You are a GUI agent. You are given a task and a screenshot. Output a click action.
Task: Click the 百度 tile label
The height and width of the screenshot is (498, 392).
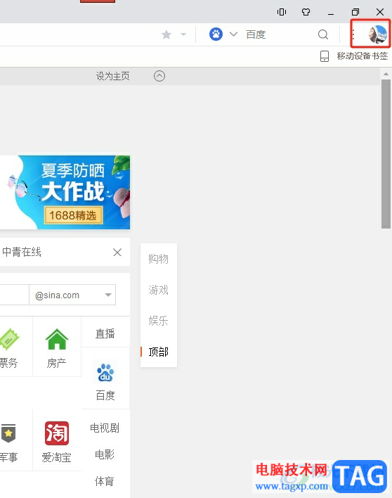[x=105, y=395]
